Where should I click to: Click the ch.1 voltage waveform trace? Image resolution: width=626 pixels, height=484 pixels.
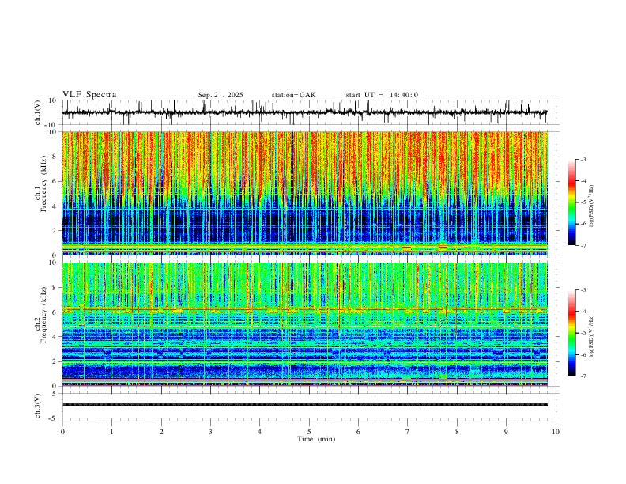(x=304, y=112)
